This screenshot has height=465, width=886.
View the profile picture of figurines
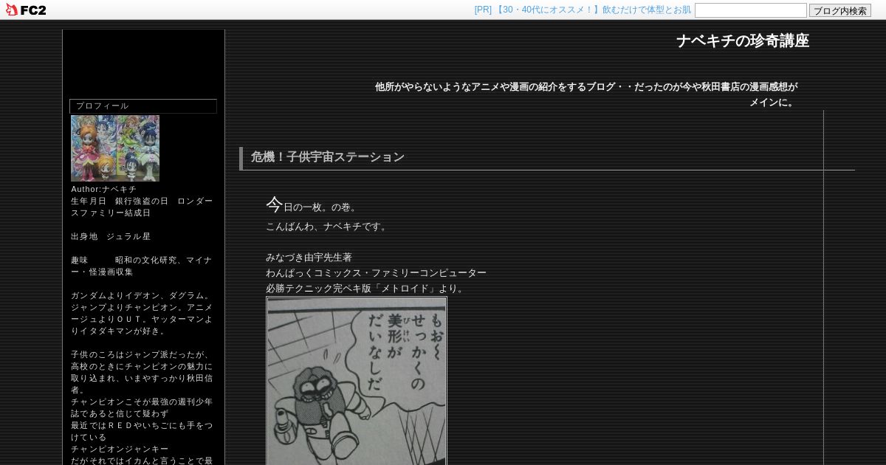pos(115,148)
